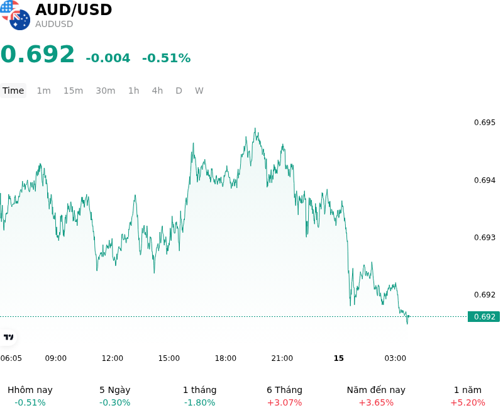The image size is (503, 415).
Task: Choose the 4h interval
Action: coord(157,91)
